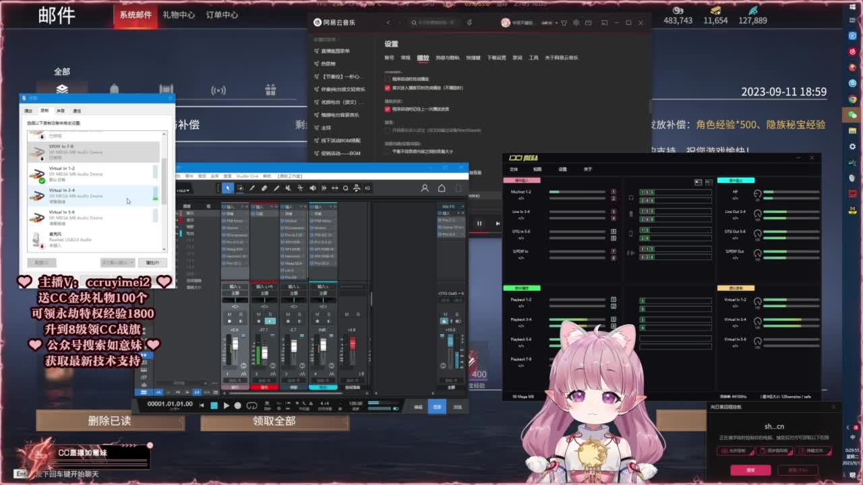This screenshot has height=485, width=863.
Task: Select the broadcast category icon in mail
Action: coord(218,90)
